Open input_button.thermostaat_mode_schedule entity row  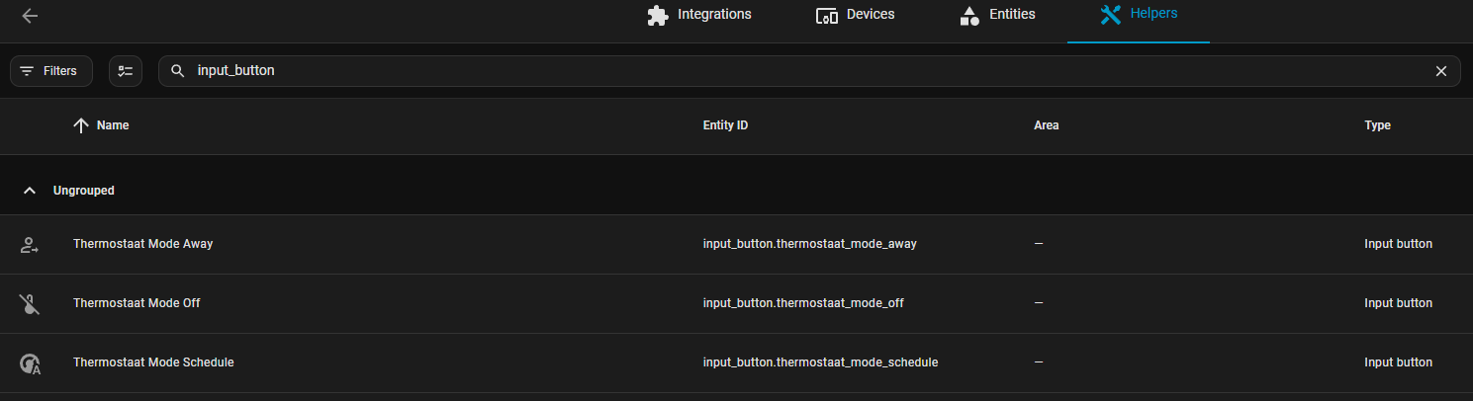[820, 362]
